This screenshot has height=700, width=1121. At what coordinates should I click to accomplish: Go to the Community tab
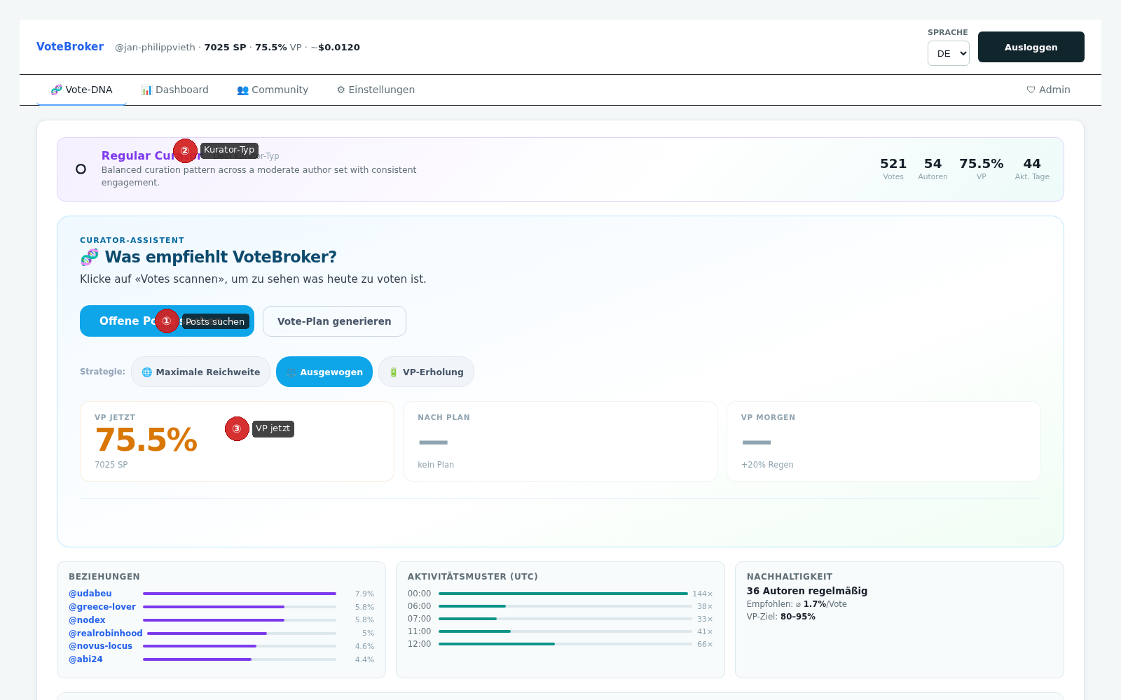pos(273,90)
